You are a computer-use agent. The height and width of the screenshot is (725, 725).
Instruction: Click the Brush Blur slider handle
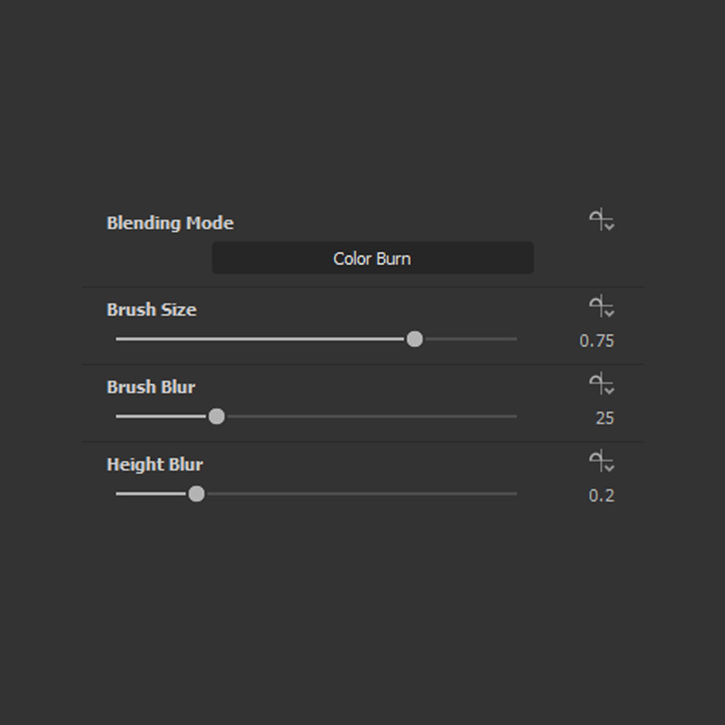click(216, 416)
